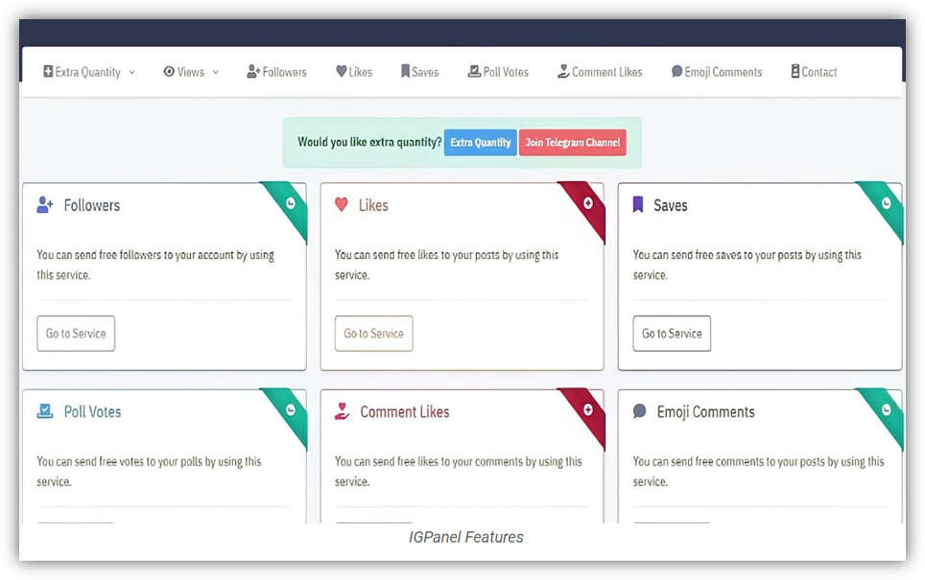Click the clock ribbon icon on the Saves card
925x580 pixels.
tap(886, 203)
